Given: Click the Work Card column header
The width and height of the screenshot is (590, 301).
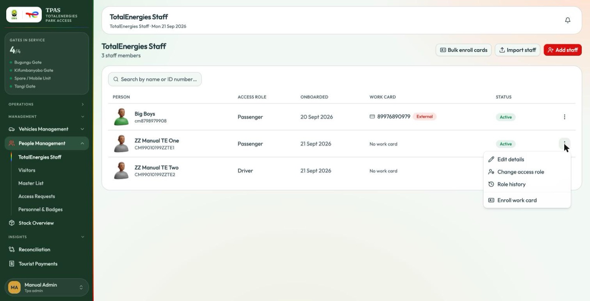Looking at the screenshot, I should (x=382, y=97).
